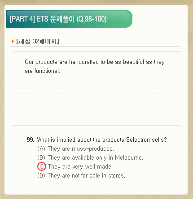This screenshot has width=193, height=199.
Task: Click the (B) option letter
Action: (41, 158)
